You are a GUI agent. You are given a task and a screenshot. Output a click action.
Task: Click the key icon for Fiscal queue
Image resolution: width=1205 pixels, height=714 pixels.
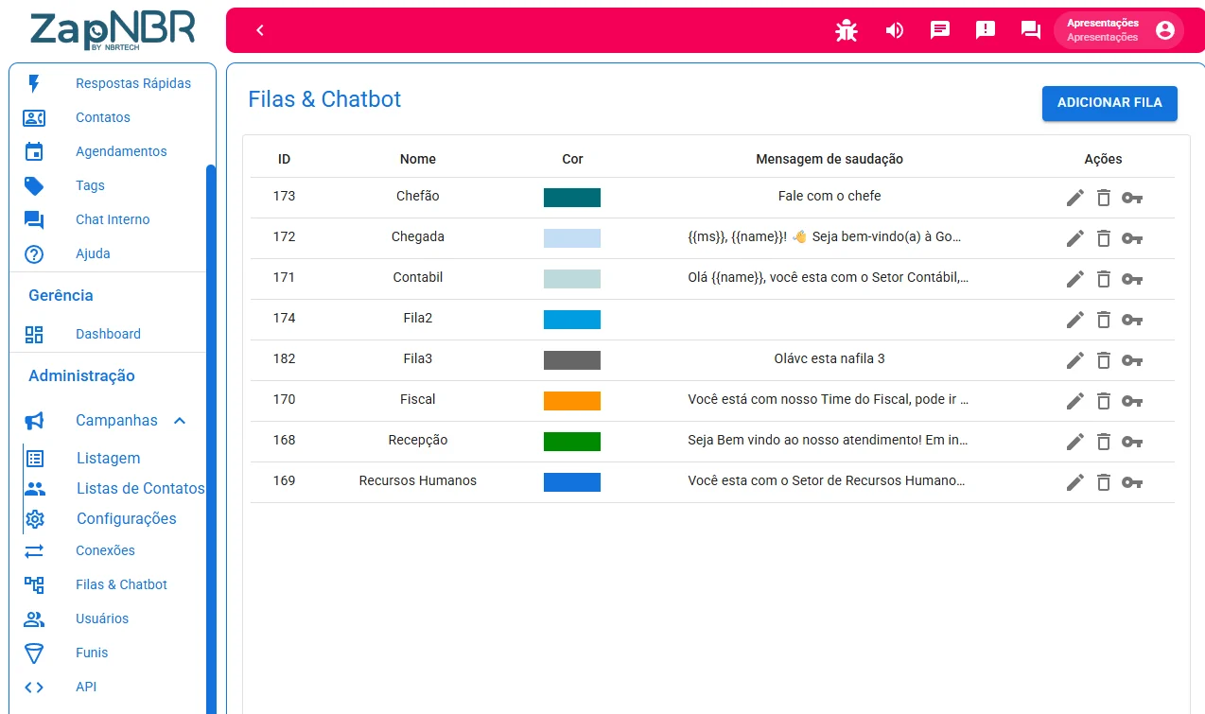[x=1132, y=401]
